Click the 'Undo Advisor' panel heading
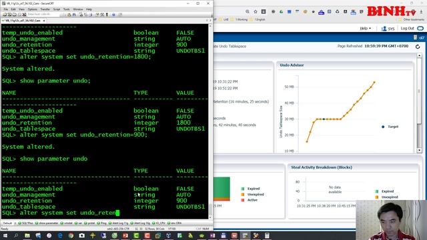This screenshot has width=427, height=240. [x=292, y=65]
